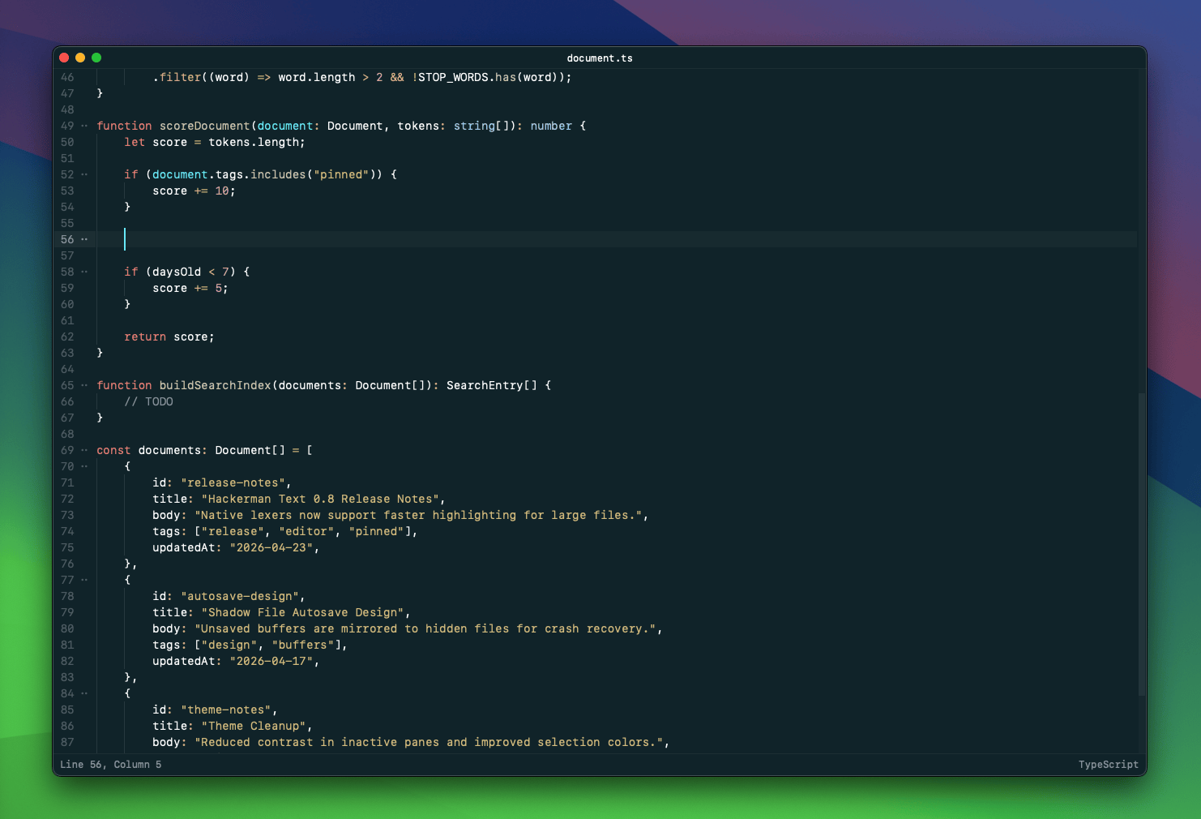Collapse the pinned-tag if block fold

pos(83,174)
